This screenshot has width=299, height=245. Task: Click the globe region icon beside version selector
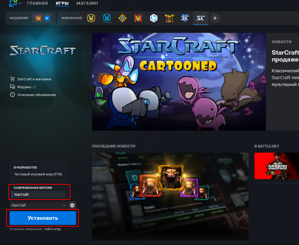click(72, 205)
